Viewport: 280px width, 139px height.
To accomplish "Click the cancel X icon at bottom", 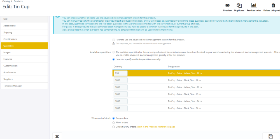I will [x=57, y=136].
